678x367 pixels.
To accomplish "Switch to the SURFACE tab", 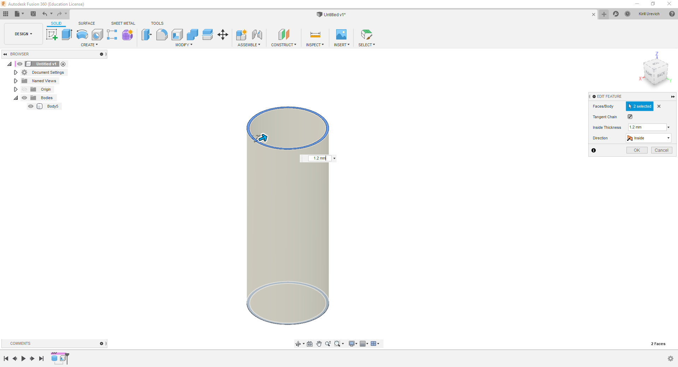I will click(87, 23).
